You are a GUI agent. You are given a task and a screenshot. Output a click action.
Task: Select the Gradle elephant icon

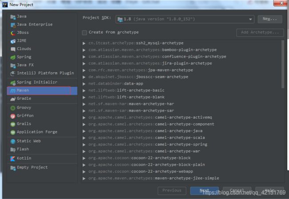click(13, 99)
